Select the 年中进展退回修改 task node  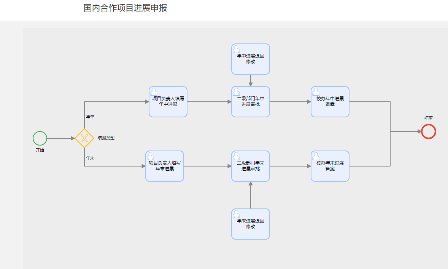coord(251,59)
